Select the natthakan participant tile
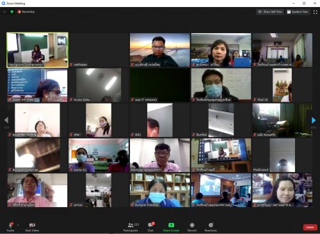320x234 pixels. pos(99,50)
